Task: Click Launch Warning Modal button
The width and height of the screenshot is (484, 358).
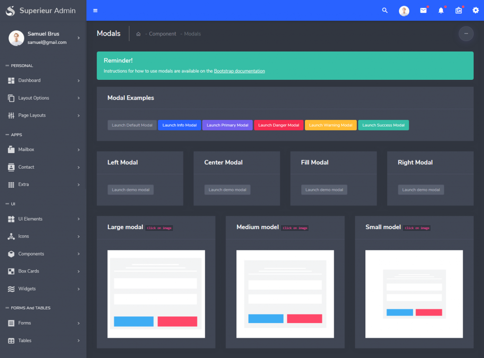Action: pos(330,125)
